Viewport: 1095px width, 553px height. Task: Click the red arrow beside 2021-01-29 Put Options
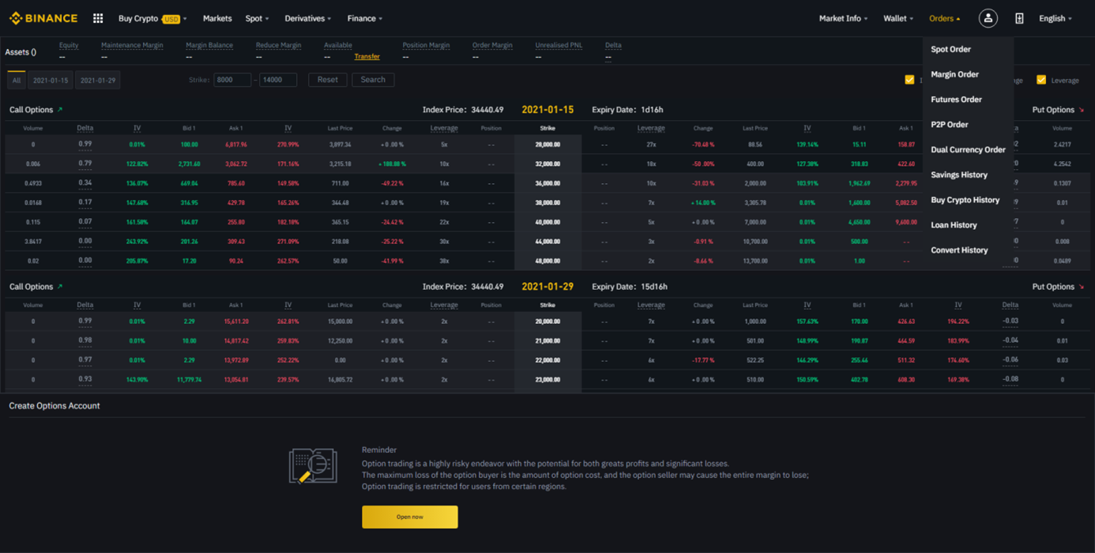(x=1082, y=287)
